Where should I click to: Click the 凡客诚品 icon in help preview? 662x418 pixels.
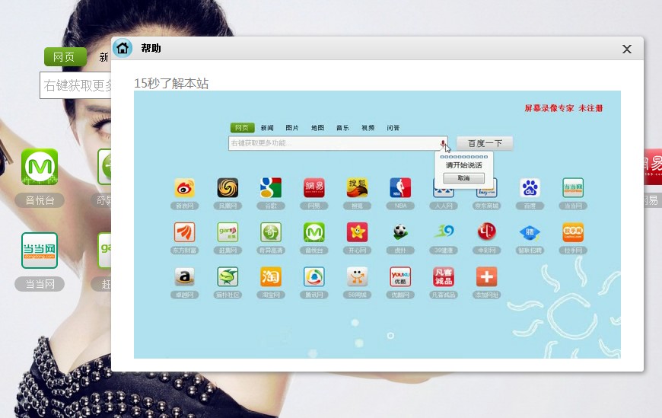pos(444,277)
